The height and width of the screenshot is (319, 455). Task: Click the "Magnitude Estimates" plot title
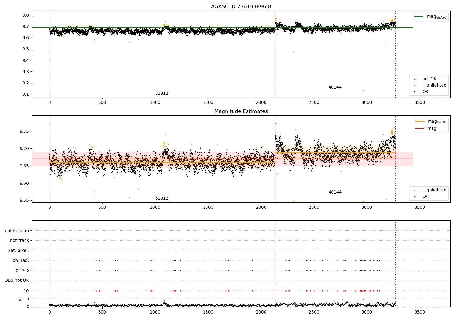(241, 111)
